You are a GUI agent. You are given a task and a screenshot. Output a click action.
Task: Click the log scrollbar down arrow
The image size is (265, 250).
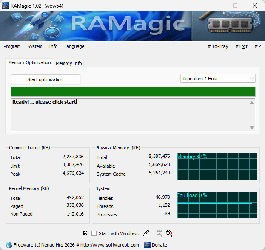252,128
